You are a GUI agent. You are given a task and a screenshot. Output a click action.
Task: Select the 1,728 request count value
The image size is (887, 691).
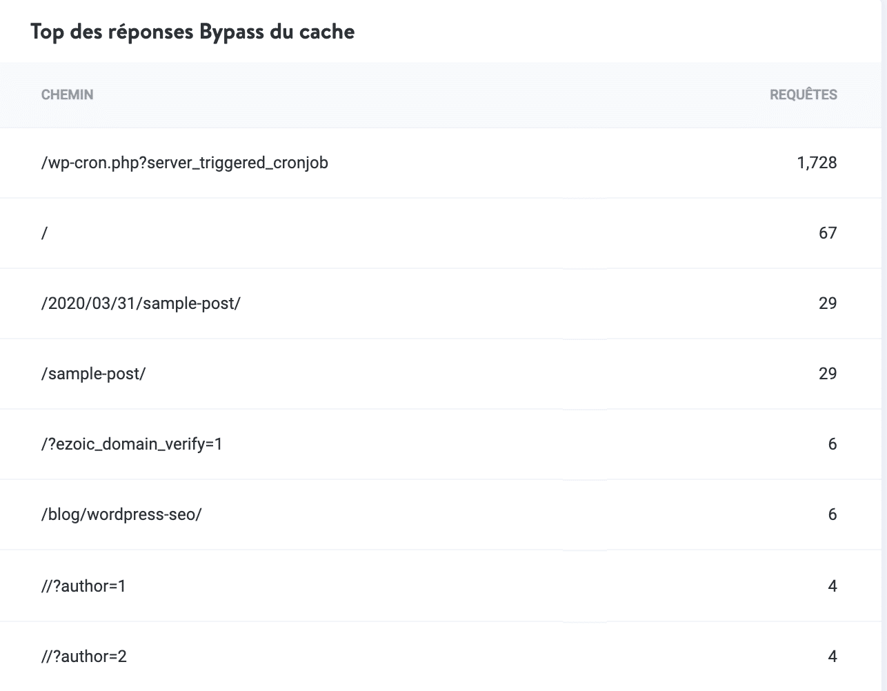tap(817, 163)
